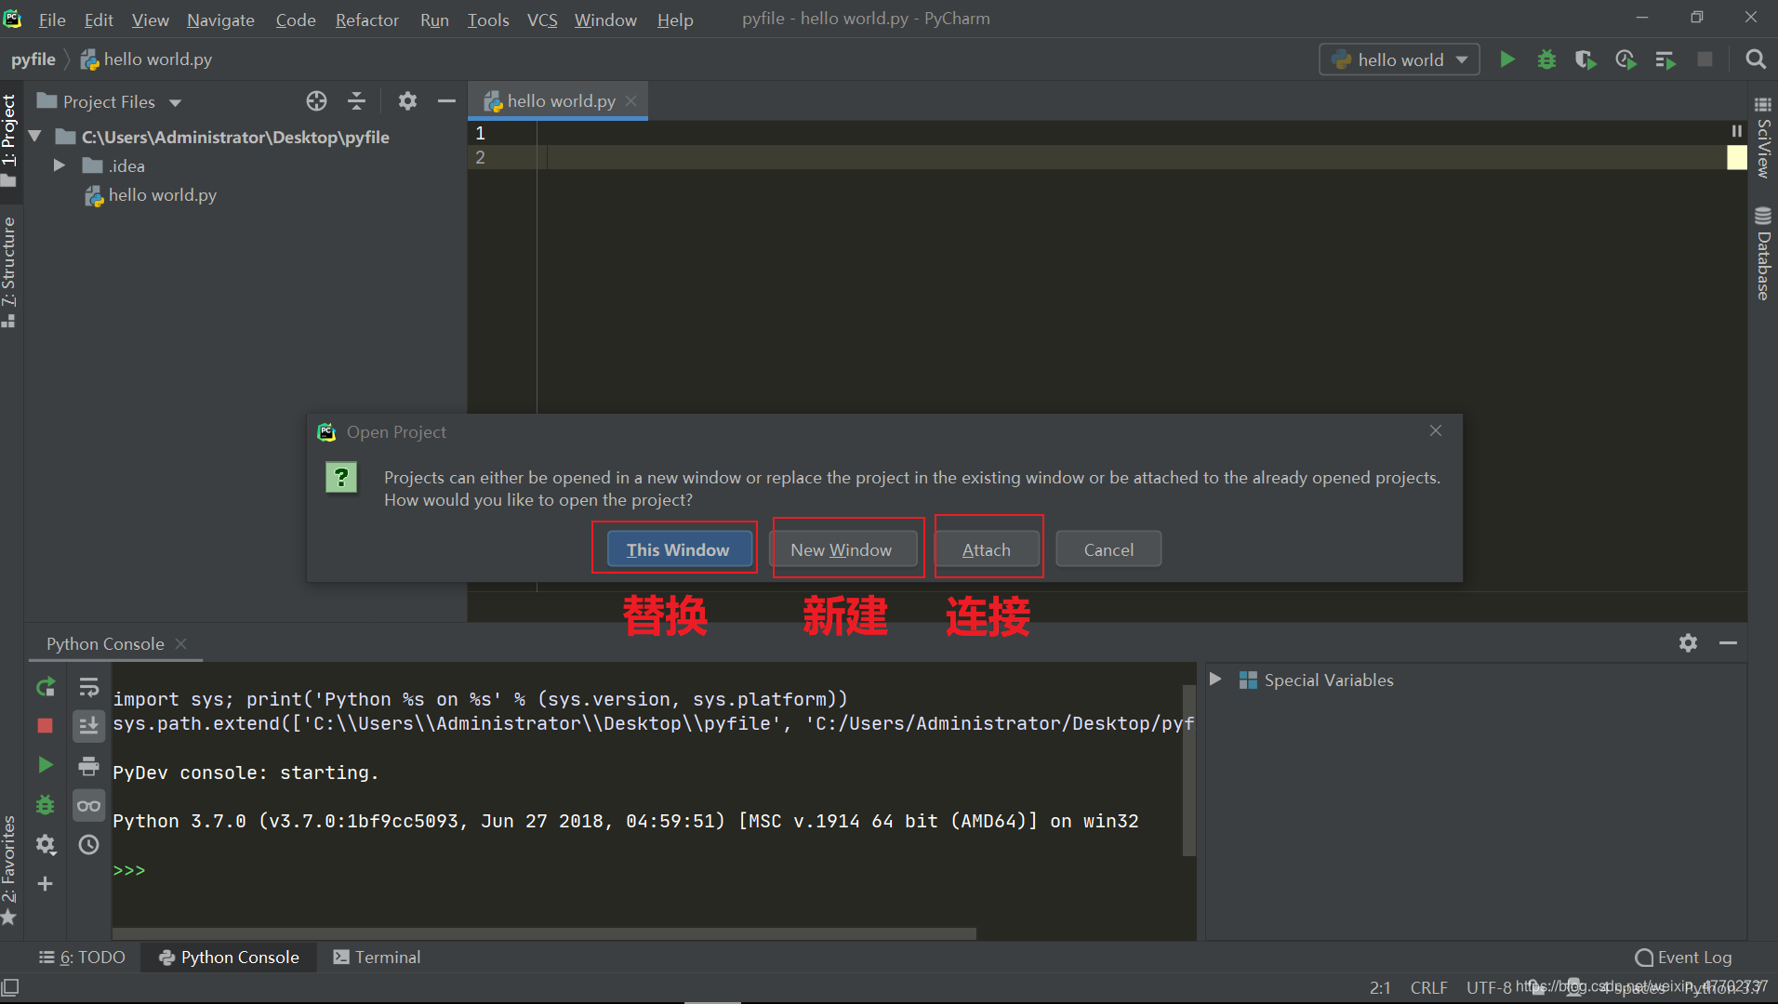Open the SciView side panel
The width and height of the screenshot is (1778, 1004).
pyautogui.click(x=1763, y=138)
